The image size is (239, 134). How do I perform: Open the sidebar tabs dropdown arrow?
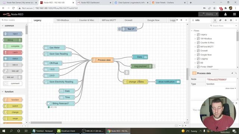click(236, 20)
